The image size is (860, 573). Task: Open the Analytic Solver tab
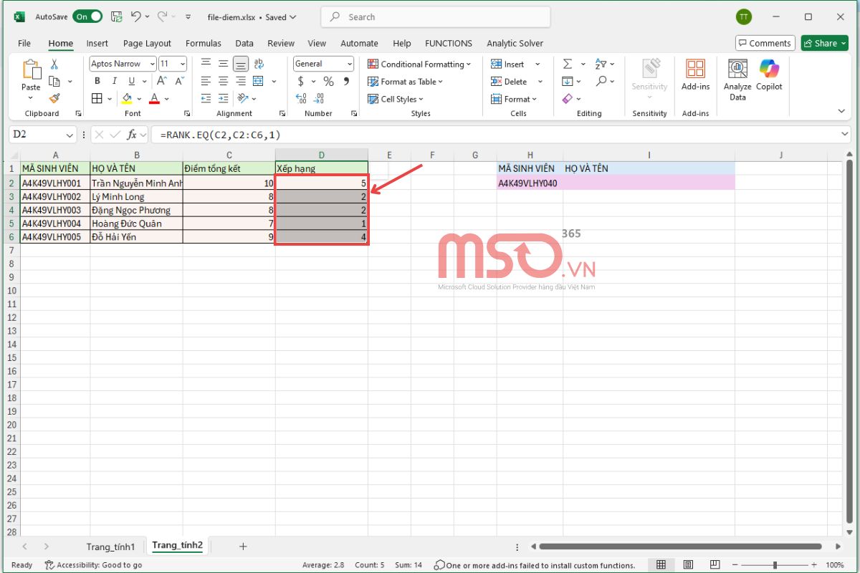515,43
